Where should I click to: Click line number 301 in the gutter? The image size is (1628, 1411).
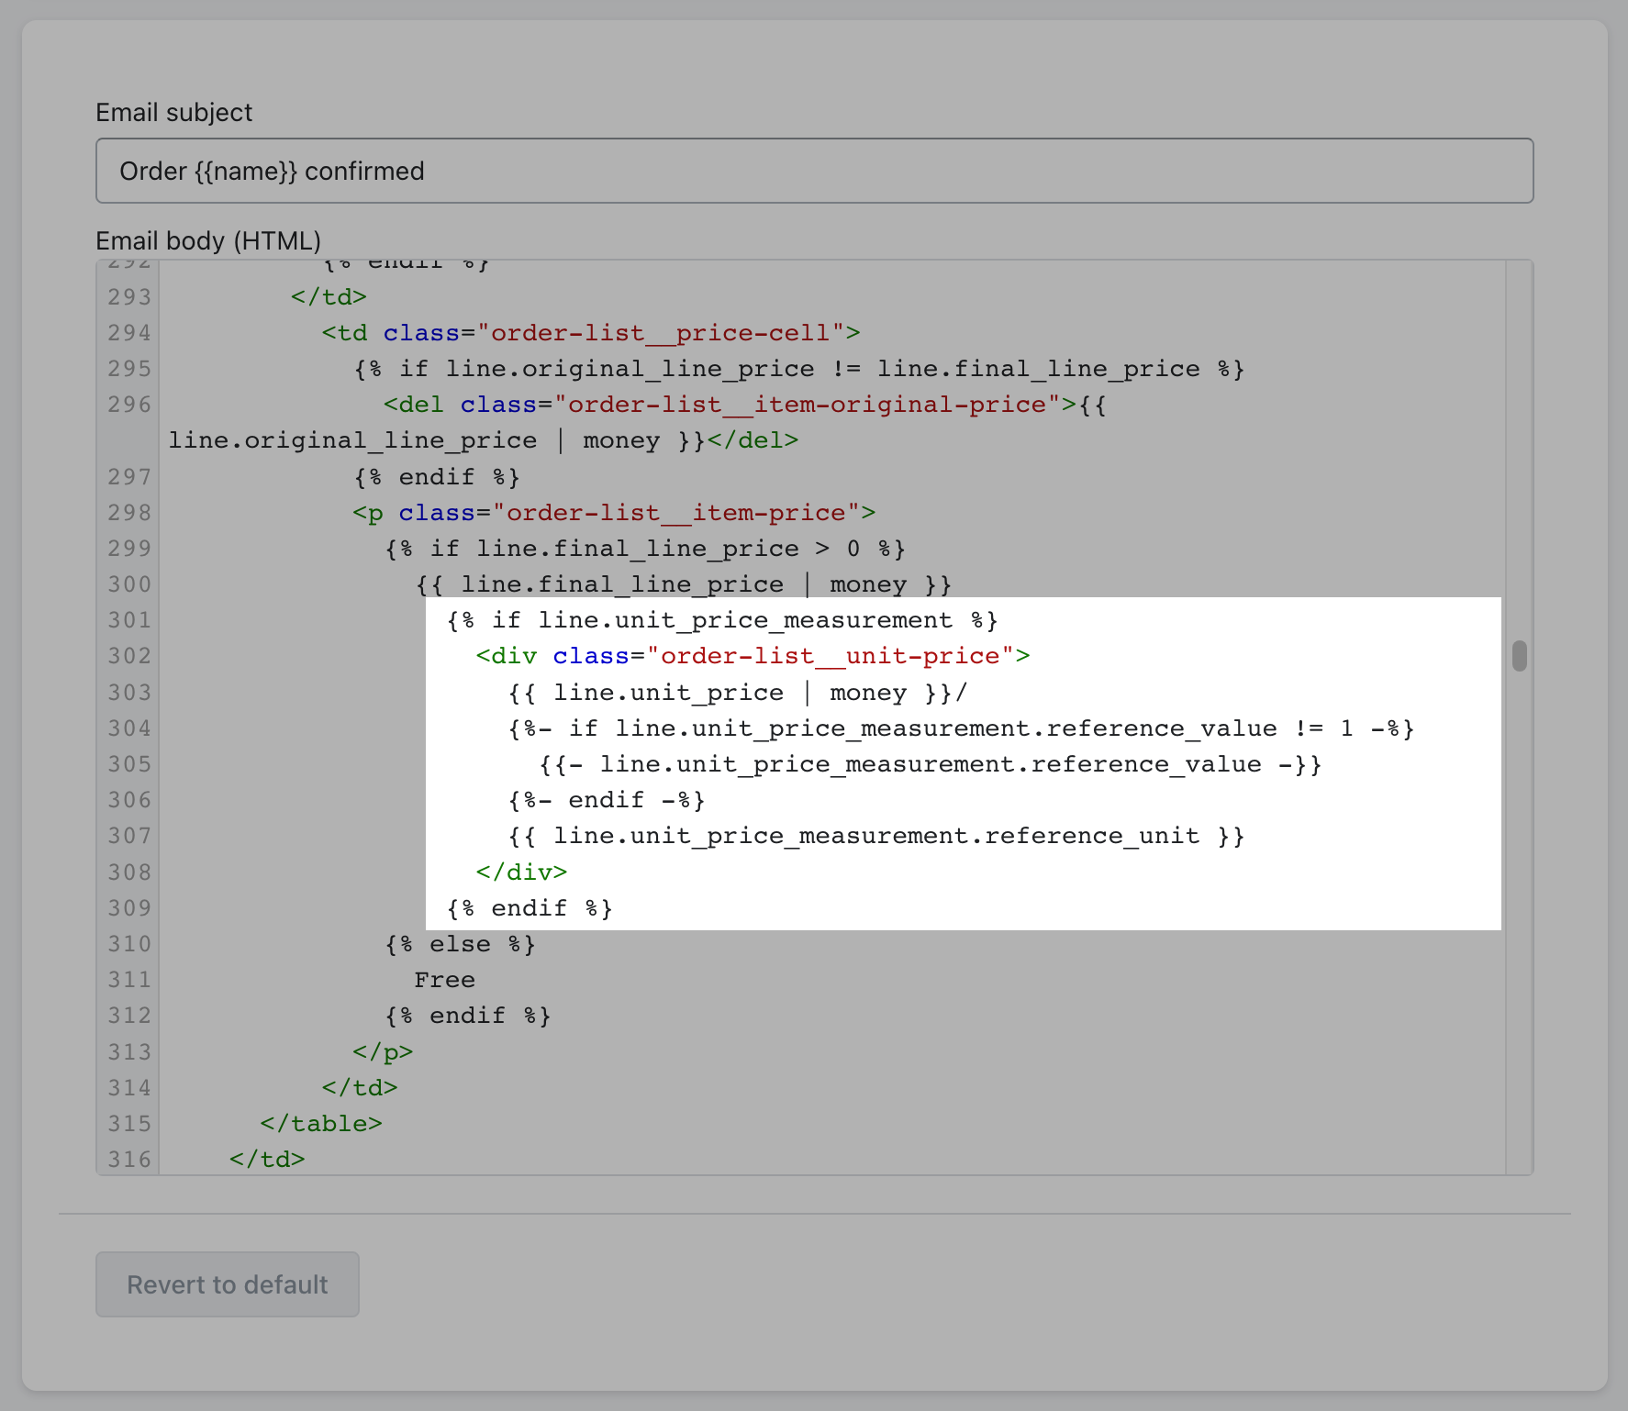(x=128, y=620)
